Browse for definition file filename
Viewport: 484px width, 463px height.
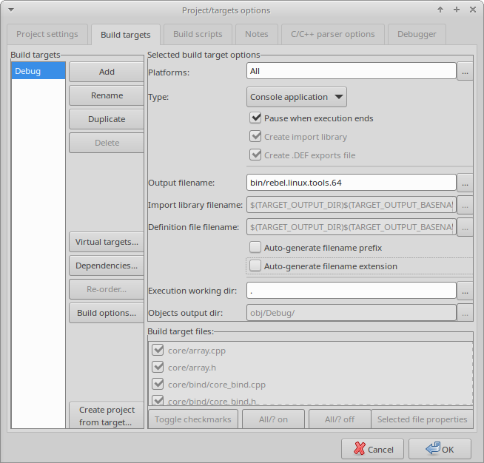(x=465, y=227)
